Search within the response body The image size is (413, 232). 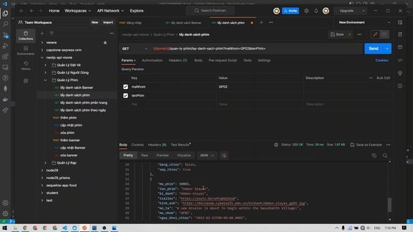(x=385, y=155)
